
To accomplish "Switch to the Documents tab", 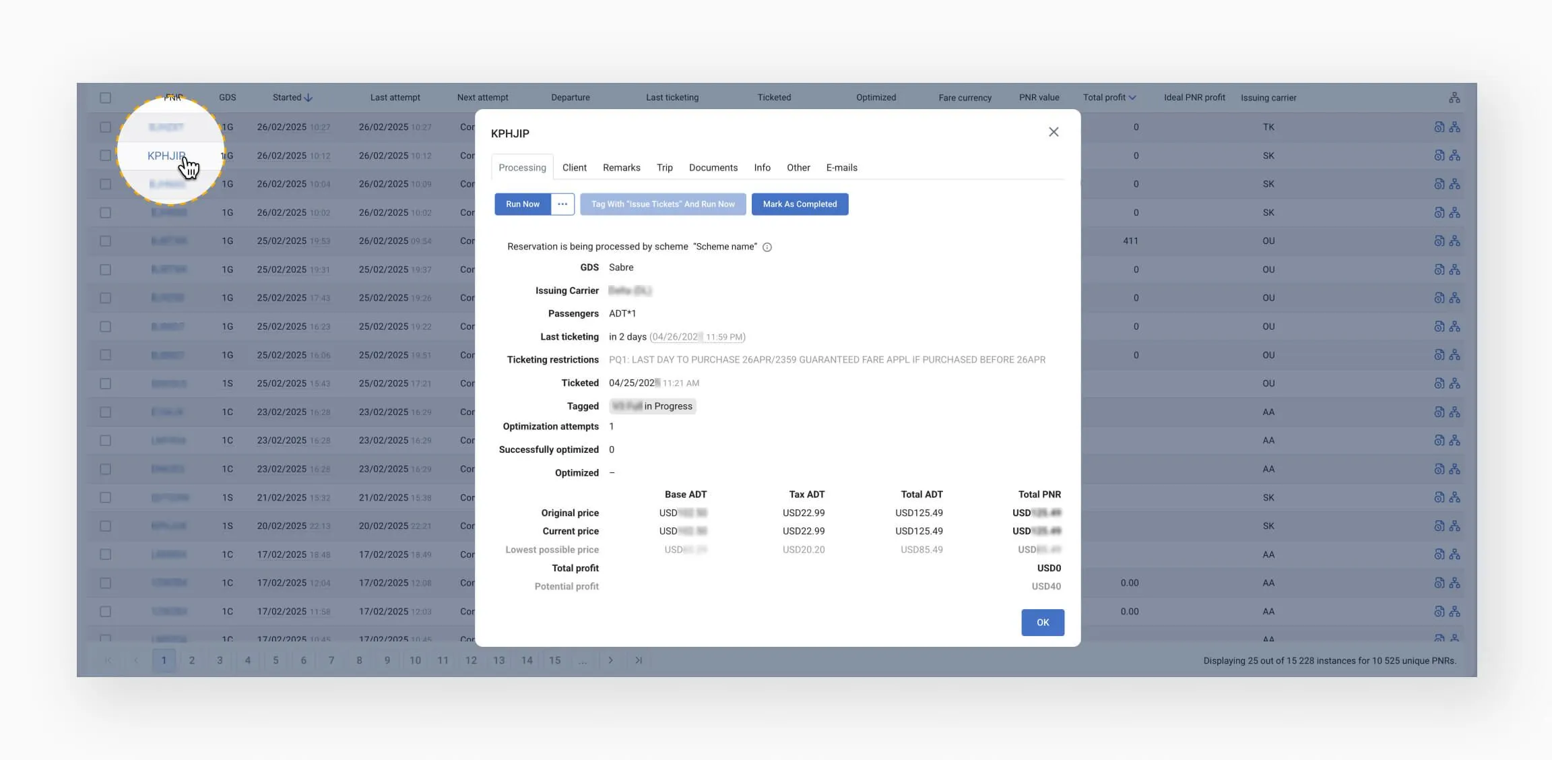I will [713, 167].
